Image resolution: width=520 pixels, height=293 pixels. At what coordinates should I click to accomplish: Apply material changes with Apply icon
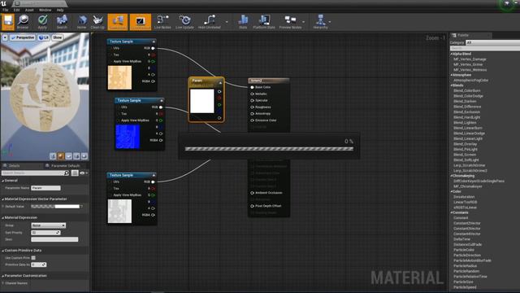click(x=42, y=22)
